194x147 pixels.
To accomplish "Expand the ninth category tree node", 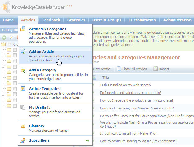I will pyautogui.click(x=3, y=94).
